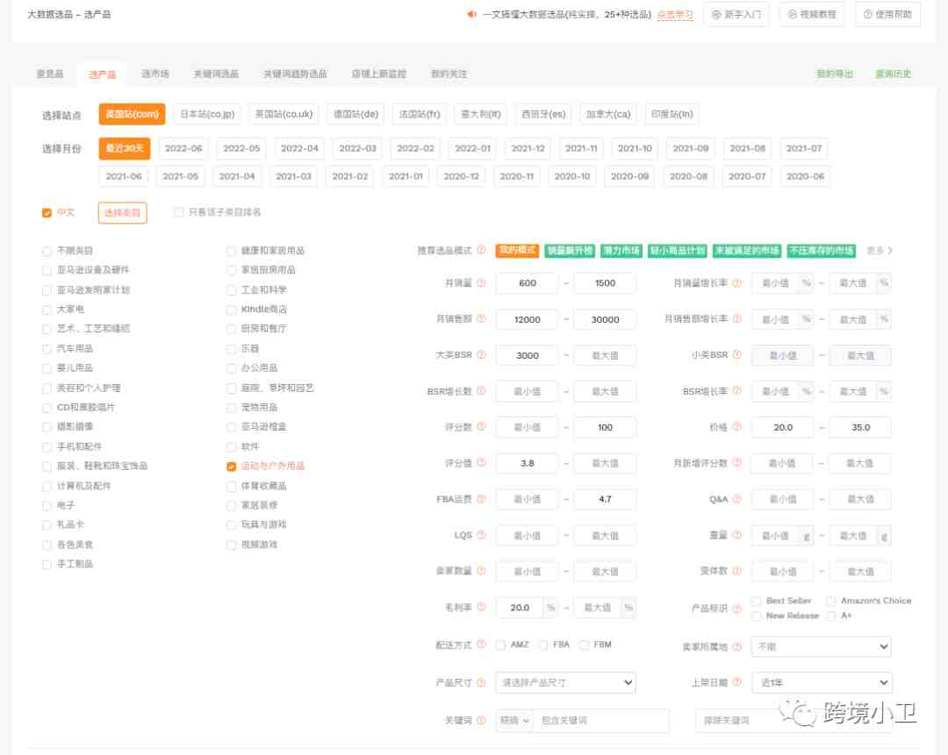Select the 德国站(de) site button
The width and height of the screenshot is (948, 755).
tap(356, 114)
